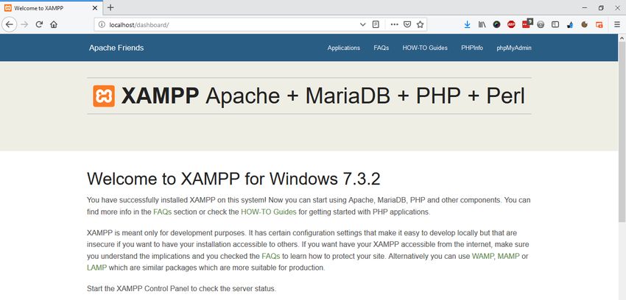Follow the FAQs link in first paragraph

click(x=163, y=212)
